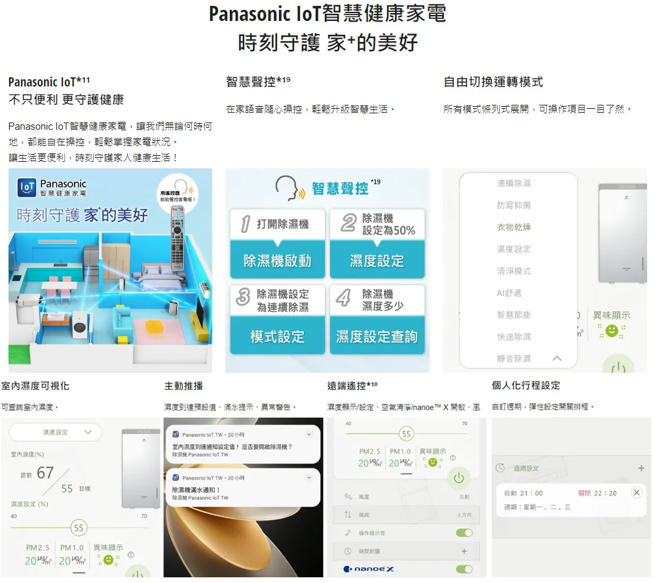
Task: Click the 風向 up-down arrows icon
Action: [348, 515]
